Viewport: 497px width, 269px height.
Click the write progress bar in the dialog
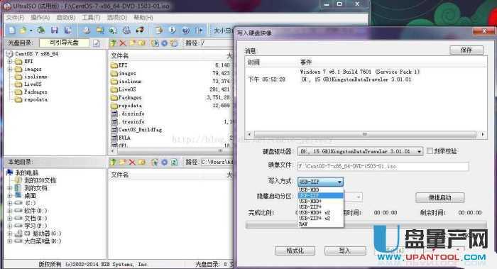(x=366, y=225)
